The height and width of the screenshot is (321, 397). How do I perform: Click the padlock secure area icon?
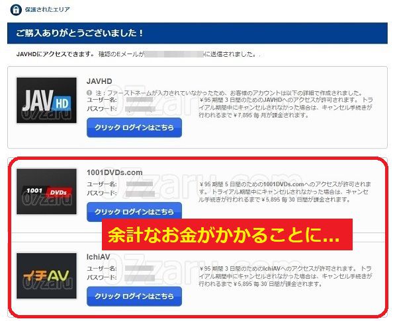coord(16,10)
